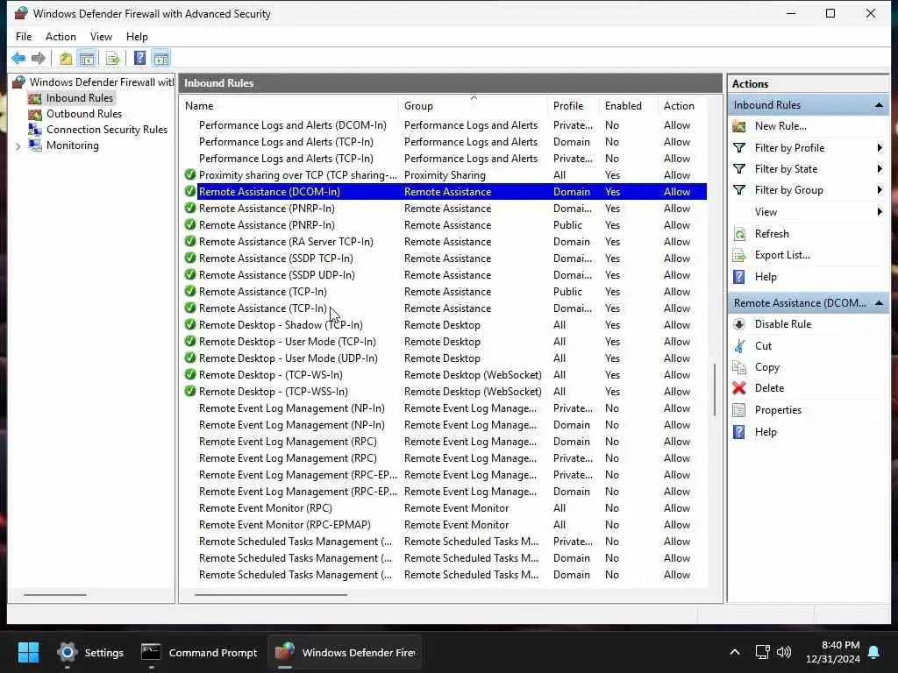Click the Up one level folder icon

[66, 58]
